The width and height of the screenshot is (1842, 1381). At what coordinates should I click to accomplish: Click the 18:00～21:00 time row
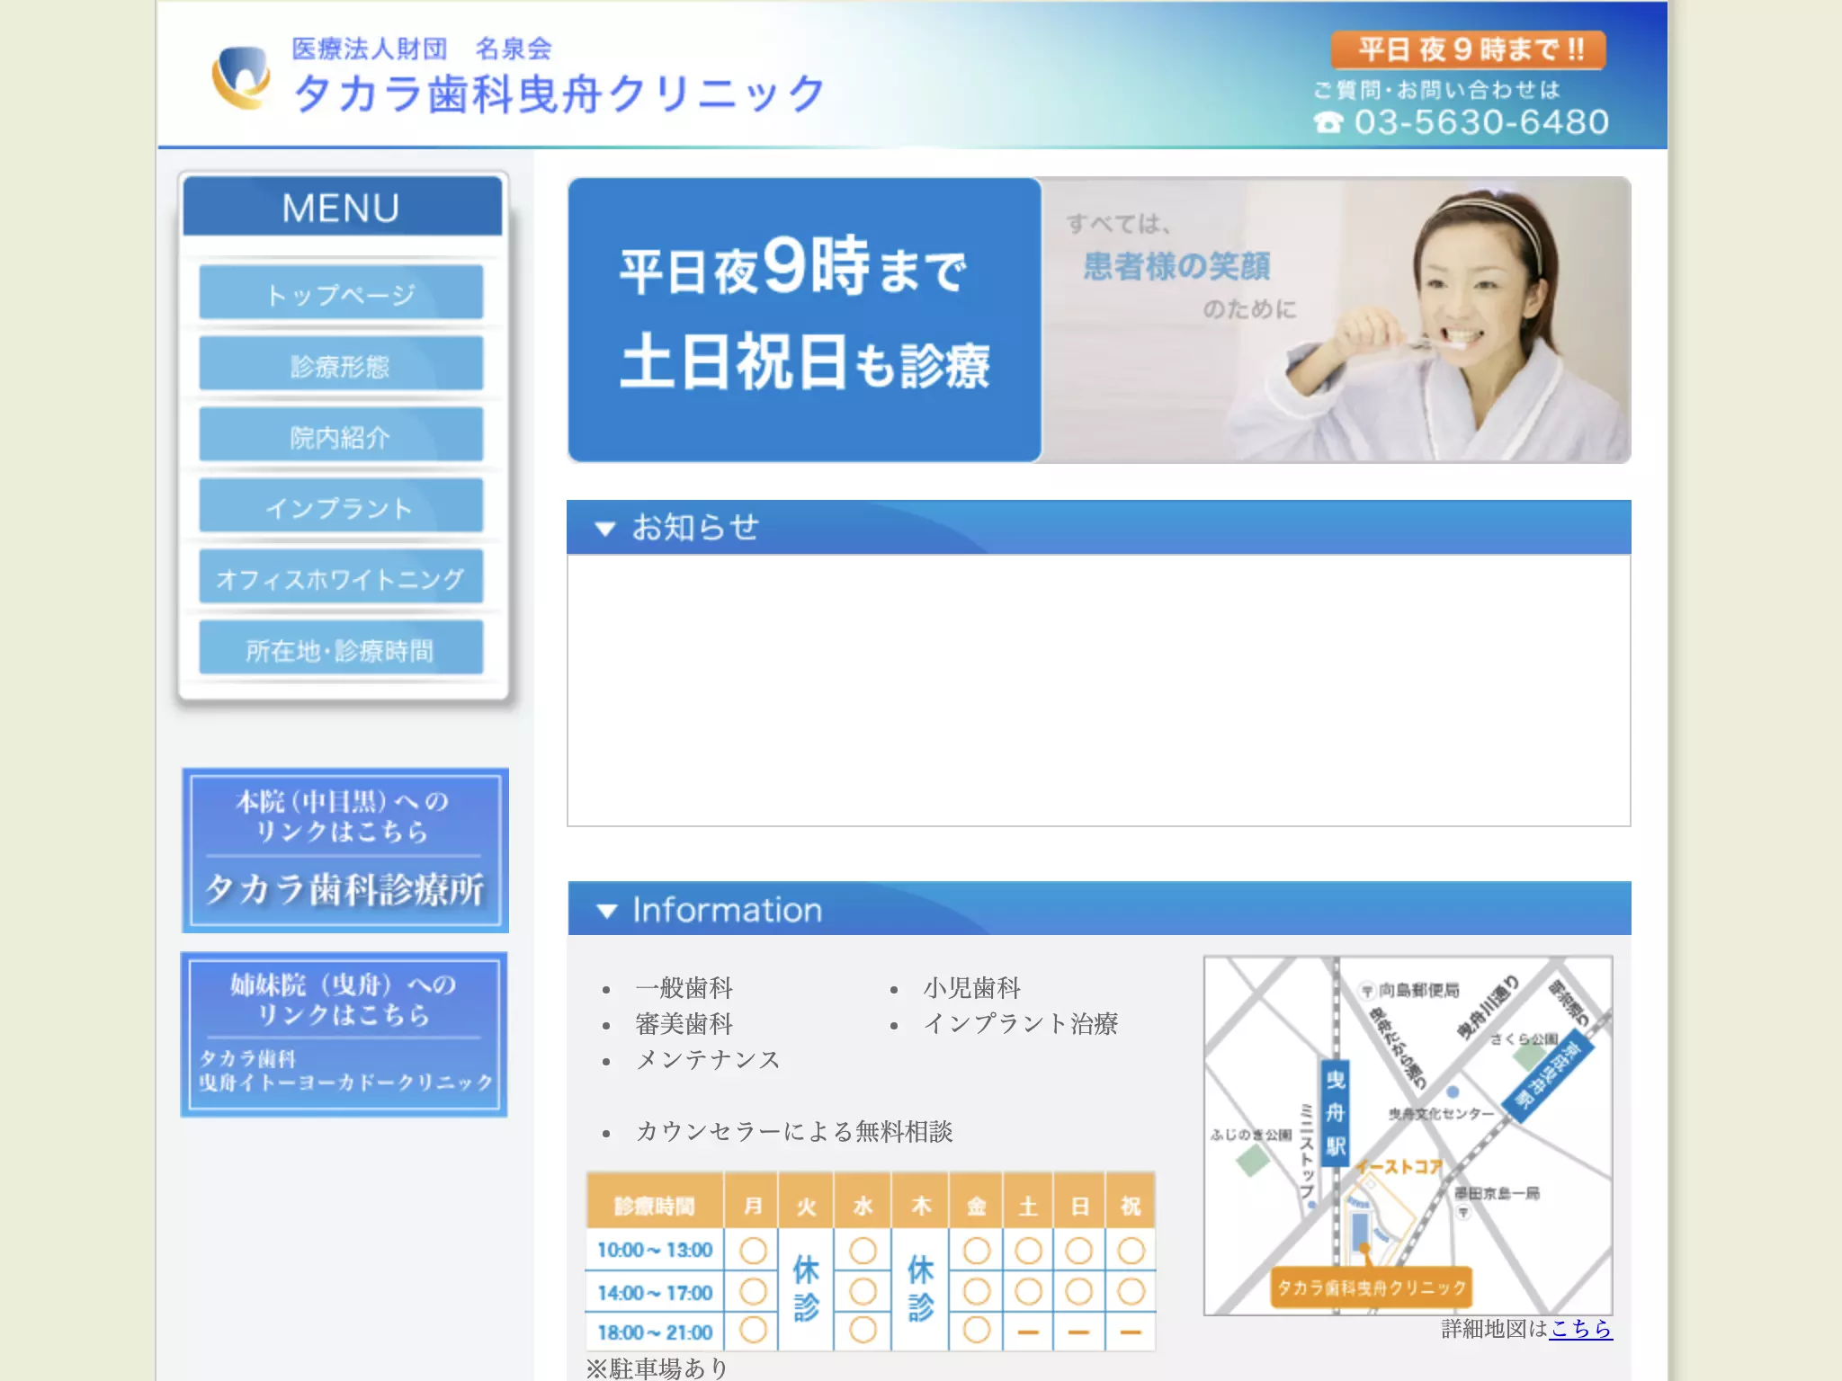coord(871,1332)
